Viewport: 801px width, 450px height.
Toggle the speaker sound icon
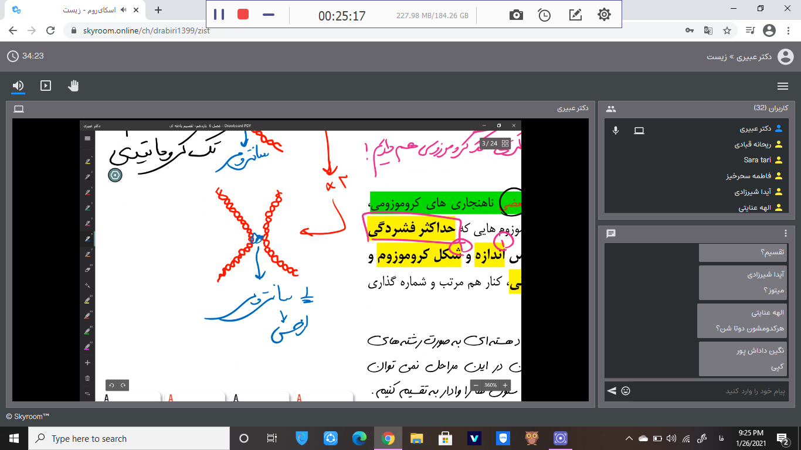18,86
